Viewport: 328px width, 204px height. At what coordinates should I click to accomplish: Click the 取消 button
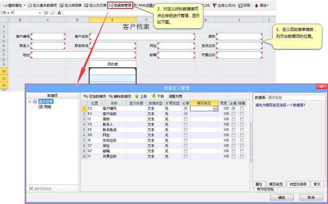311,197
